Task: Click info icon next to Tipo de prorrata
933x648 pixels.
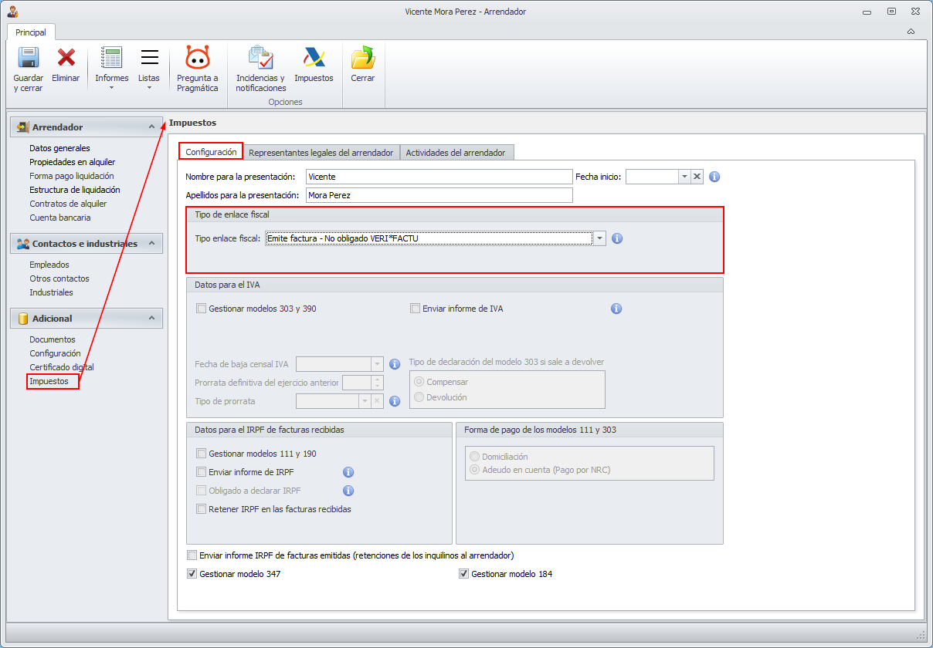Action: [395, 401]
